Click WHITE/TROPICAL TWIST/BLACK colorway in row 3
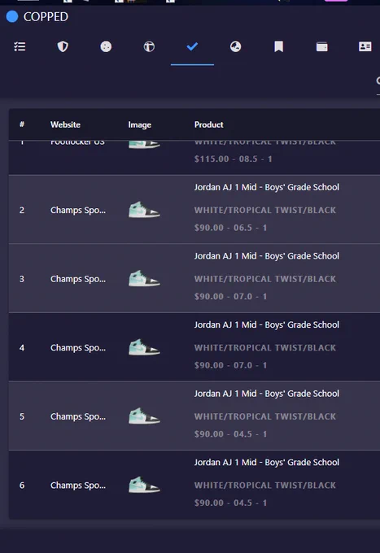This screenshot has width=380, height=553. point(265,279)
